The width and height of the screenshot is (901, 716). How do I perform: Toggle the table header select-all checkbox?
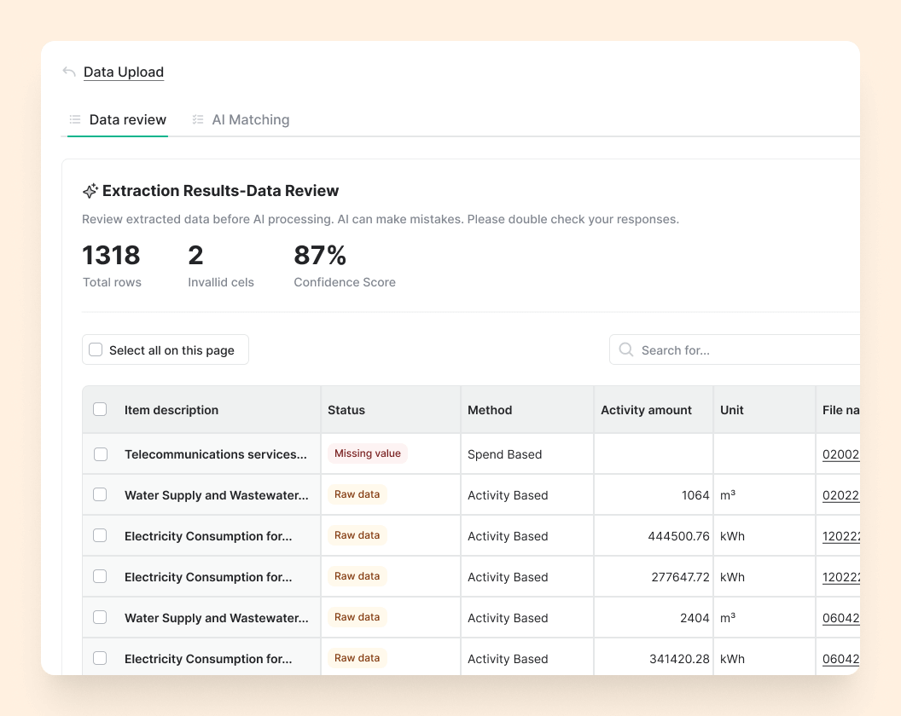(100, 410)
